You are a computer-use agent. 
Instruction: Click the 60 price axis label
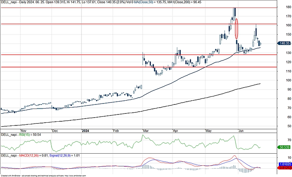[x=290, y=117]
